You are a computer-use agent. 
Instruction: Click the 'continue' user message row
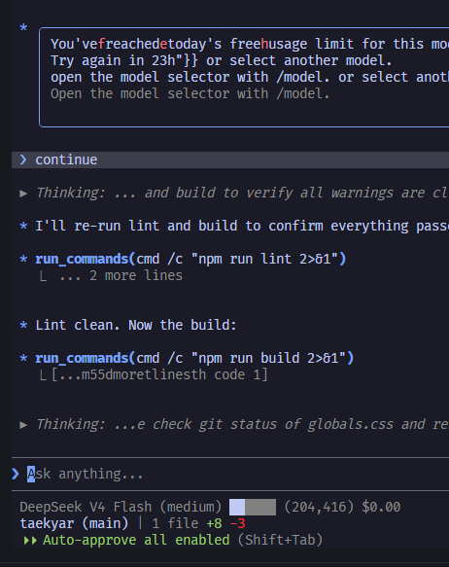pos(230,159)
